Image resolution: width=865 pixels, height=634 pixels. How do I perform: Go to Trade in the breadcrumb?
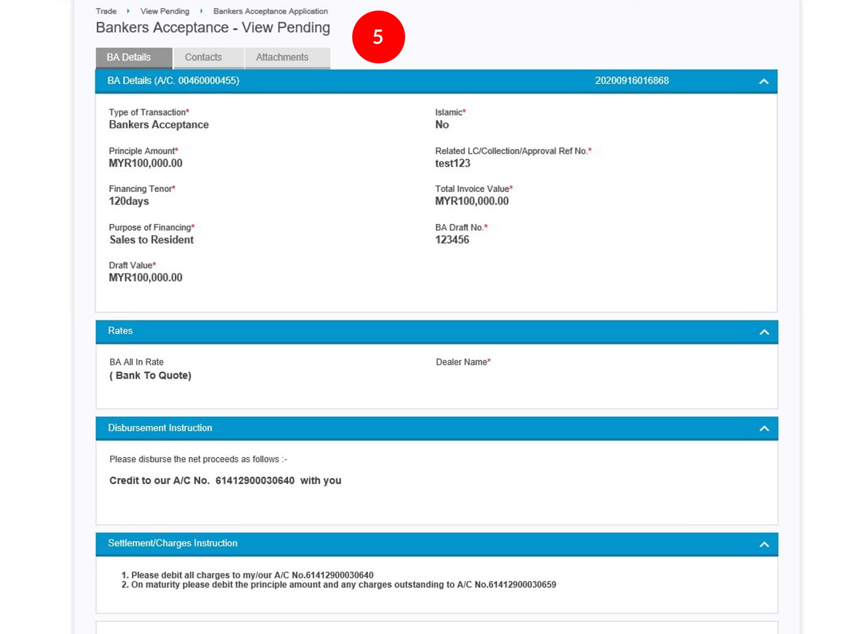(106, 11)
